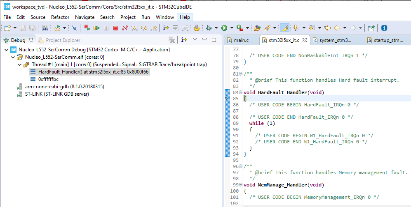Click Remove All Terminated Launches icon
This screenshot has height=207, width=411.
point(171,40)
